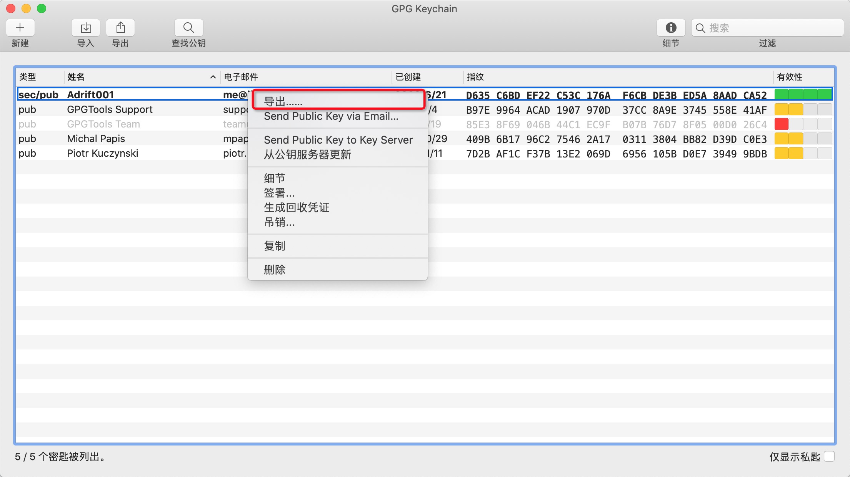Screen dimensions: 850x477
Task: Select Send Public Key via Email menu item
Action: coord(331,116)
